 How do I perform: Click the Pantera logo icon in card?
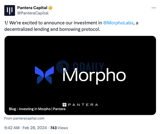[64, 105]
